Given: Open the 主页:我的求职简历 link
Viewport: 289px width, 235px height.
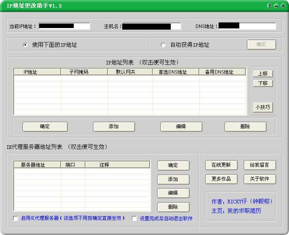Looking at the screenshot, I should pos(236,211).
